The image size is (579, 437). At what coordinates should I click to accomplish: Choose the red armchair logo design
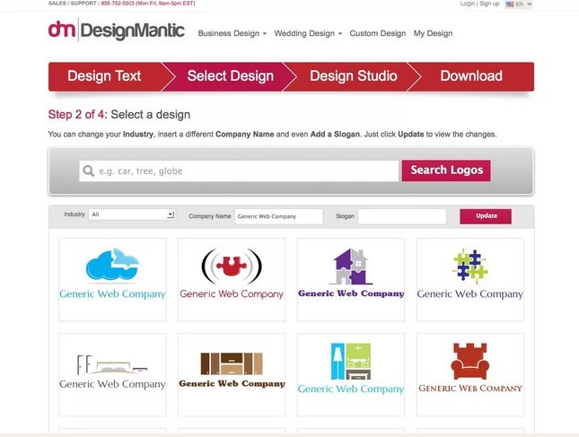click(469, 373)
